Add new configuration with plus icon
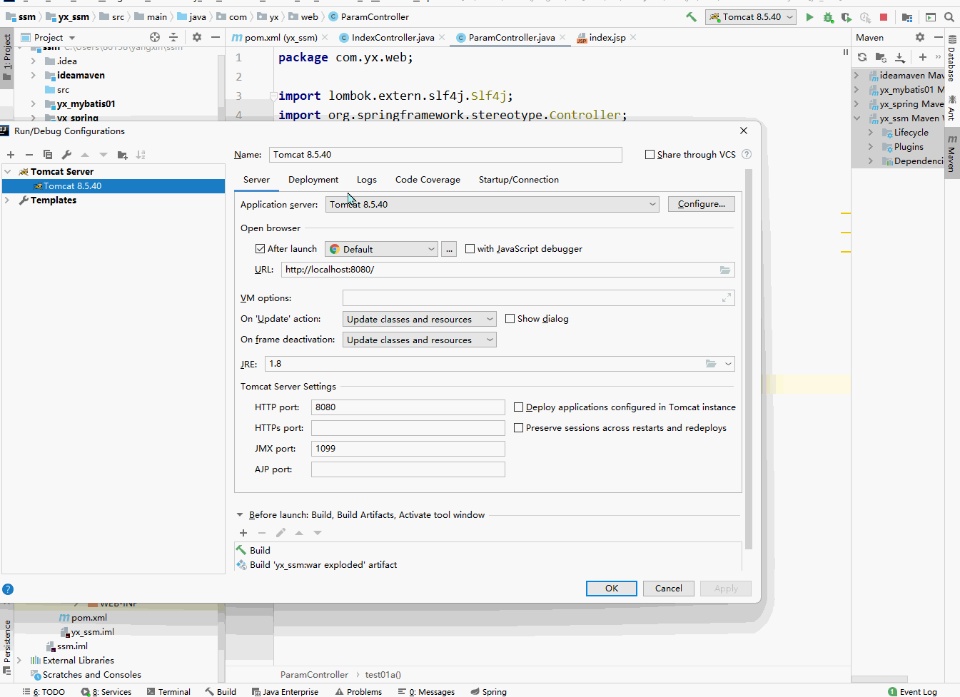This screenshot has height=697, width=960. point(11,155)
